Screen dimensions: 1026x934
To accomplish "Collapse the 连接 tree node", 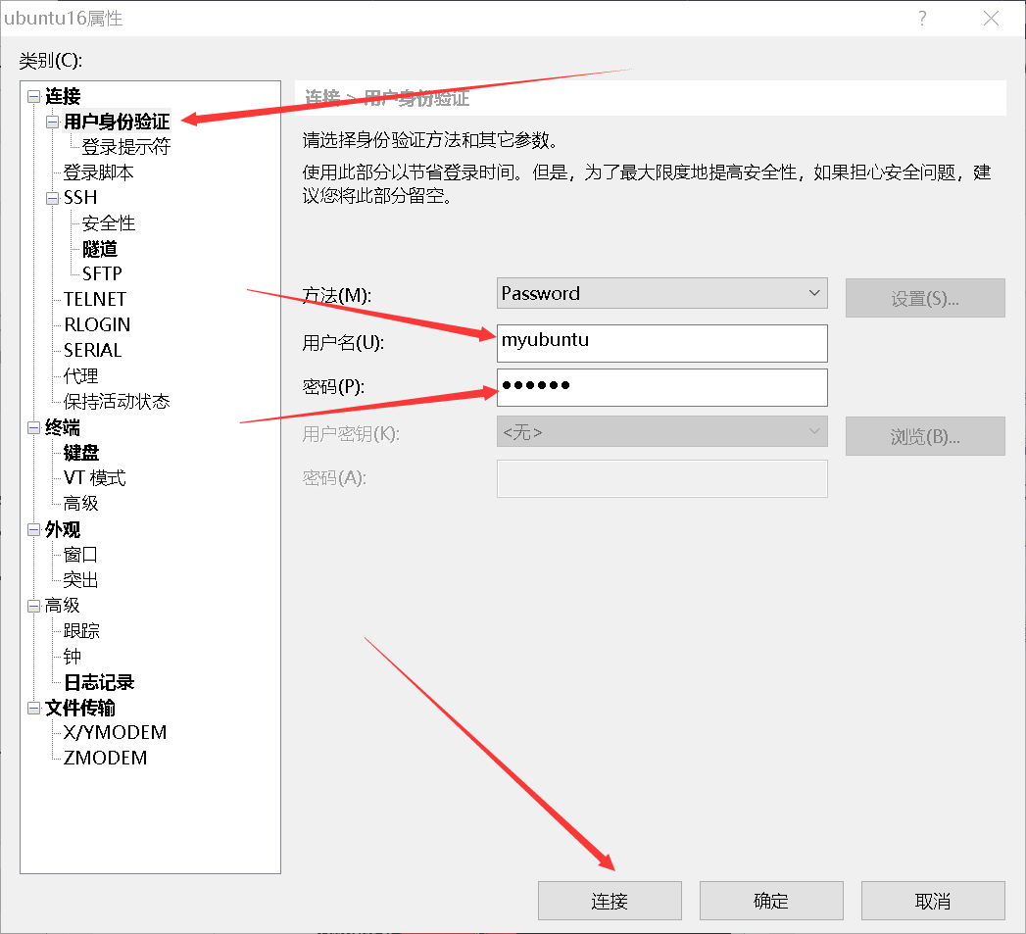I will 32,96.
